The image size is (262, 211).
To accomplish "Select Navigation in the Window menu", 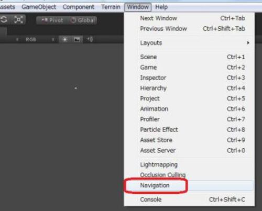I will coord(189,185).
